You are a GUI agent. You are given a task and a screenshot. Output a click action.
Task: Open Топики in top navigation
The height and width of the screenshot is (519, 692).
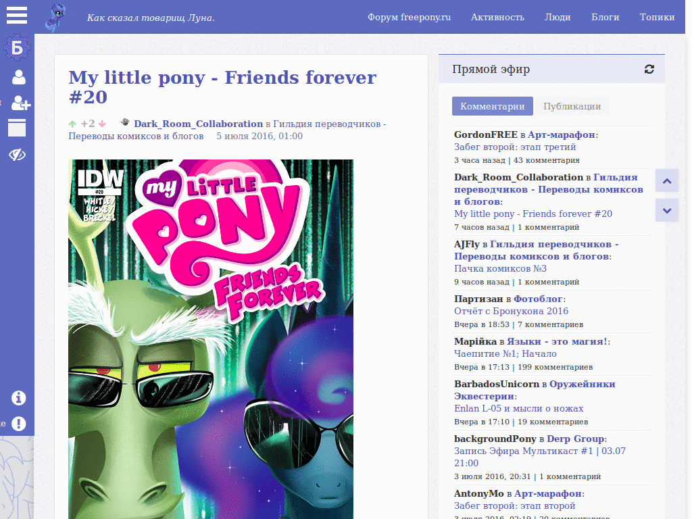point(657,17)
